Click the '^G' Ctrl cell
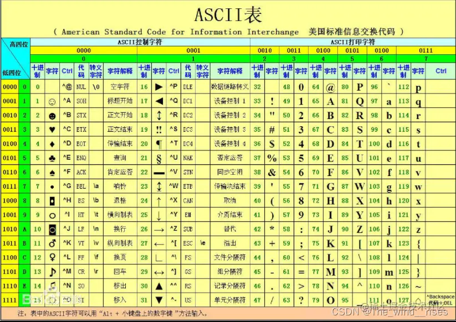 click(x=67, y=186)
